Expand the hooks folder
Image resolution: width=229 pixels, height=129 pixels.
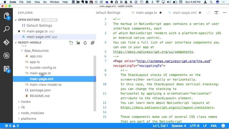point(19,102)
